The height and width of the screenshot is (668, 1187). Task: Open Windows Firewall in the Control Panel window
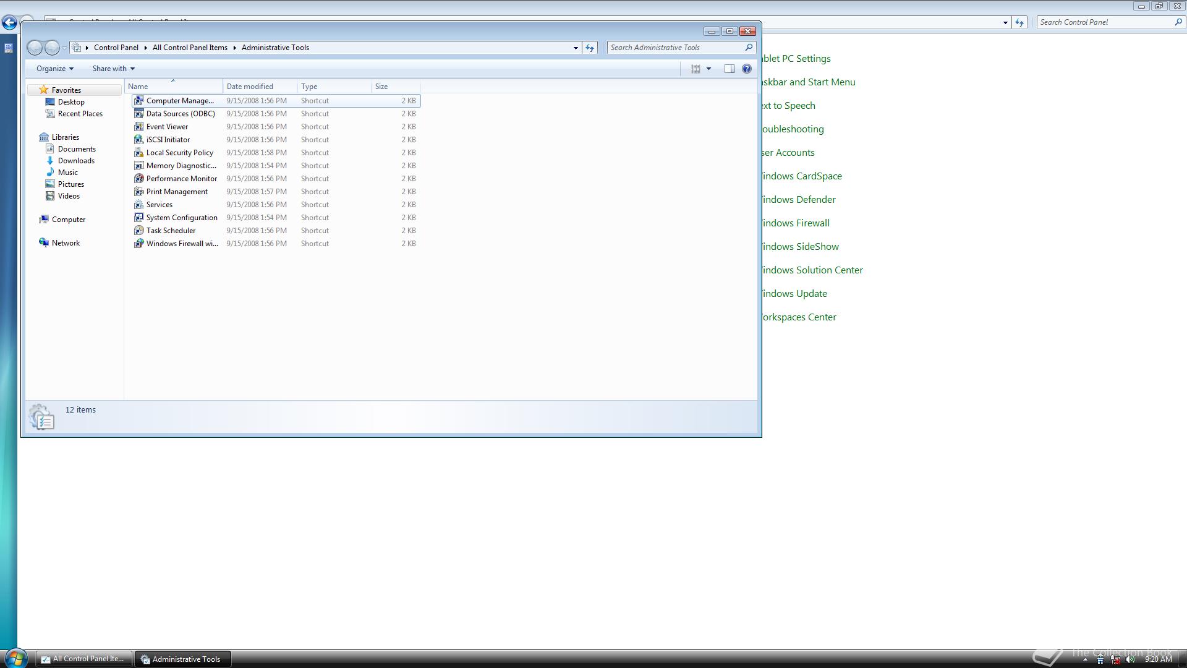click(796, 223)
